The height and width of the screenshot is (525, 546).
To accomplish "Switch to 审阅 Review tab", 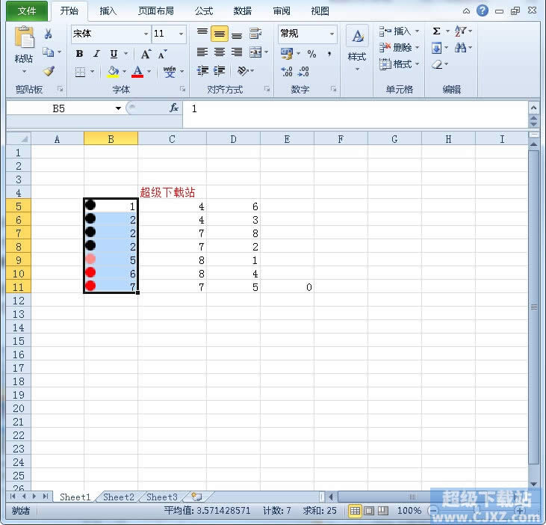I will click(x=282, y=11).
